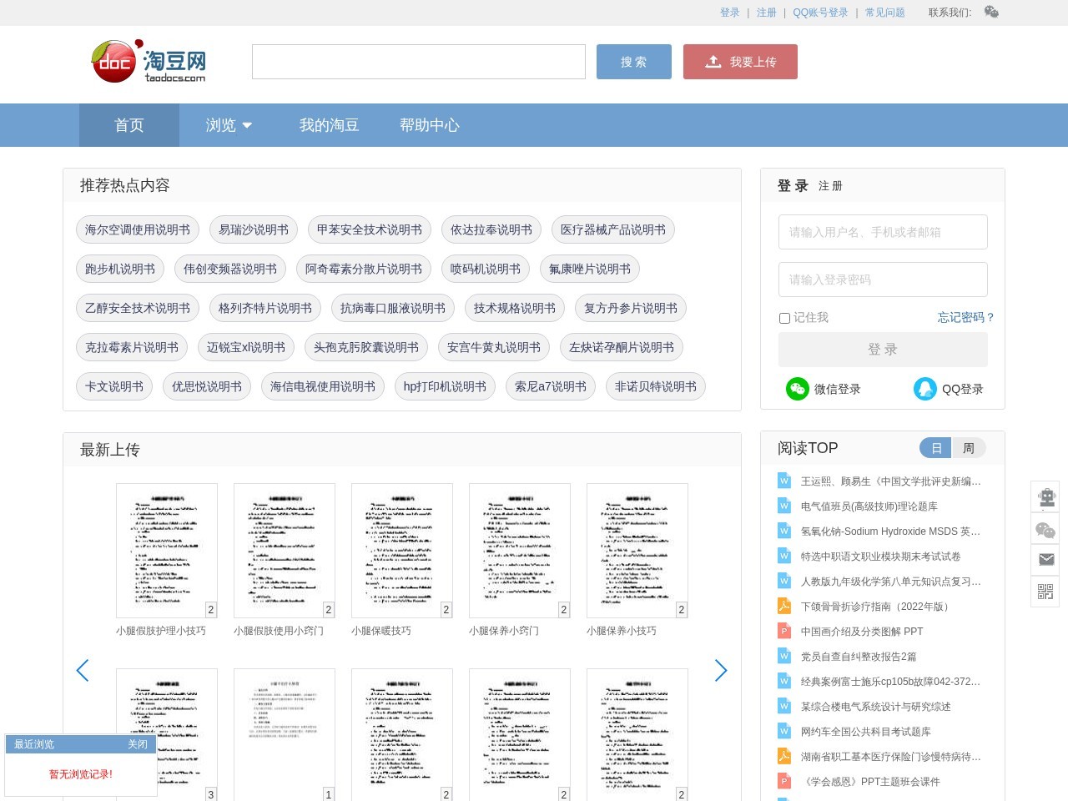Image resolution: width=1068 pixels, height=801 pixels.
Task: Click the blue QQ login icon
Action: coord(925,389)
